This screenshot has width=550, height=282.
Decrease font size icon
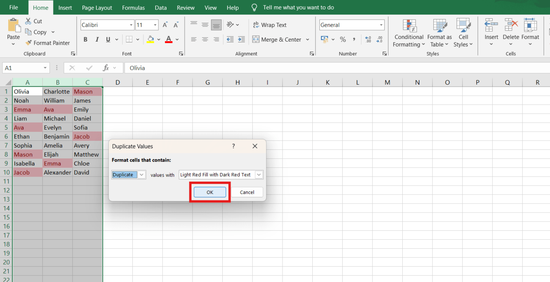point(176,25)
